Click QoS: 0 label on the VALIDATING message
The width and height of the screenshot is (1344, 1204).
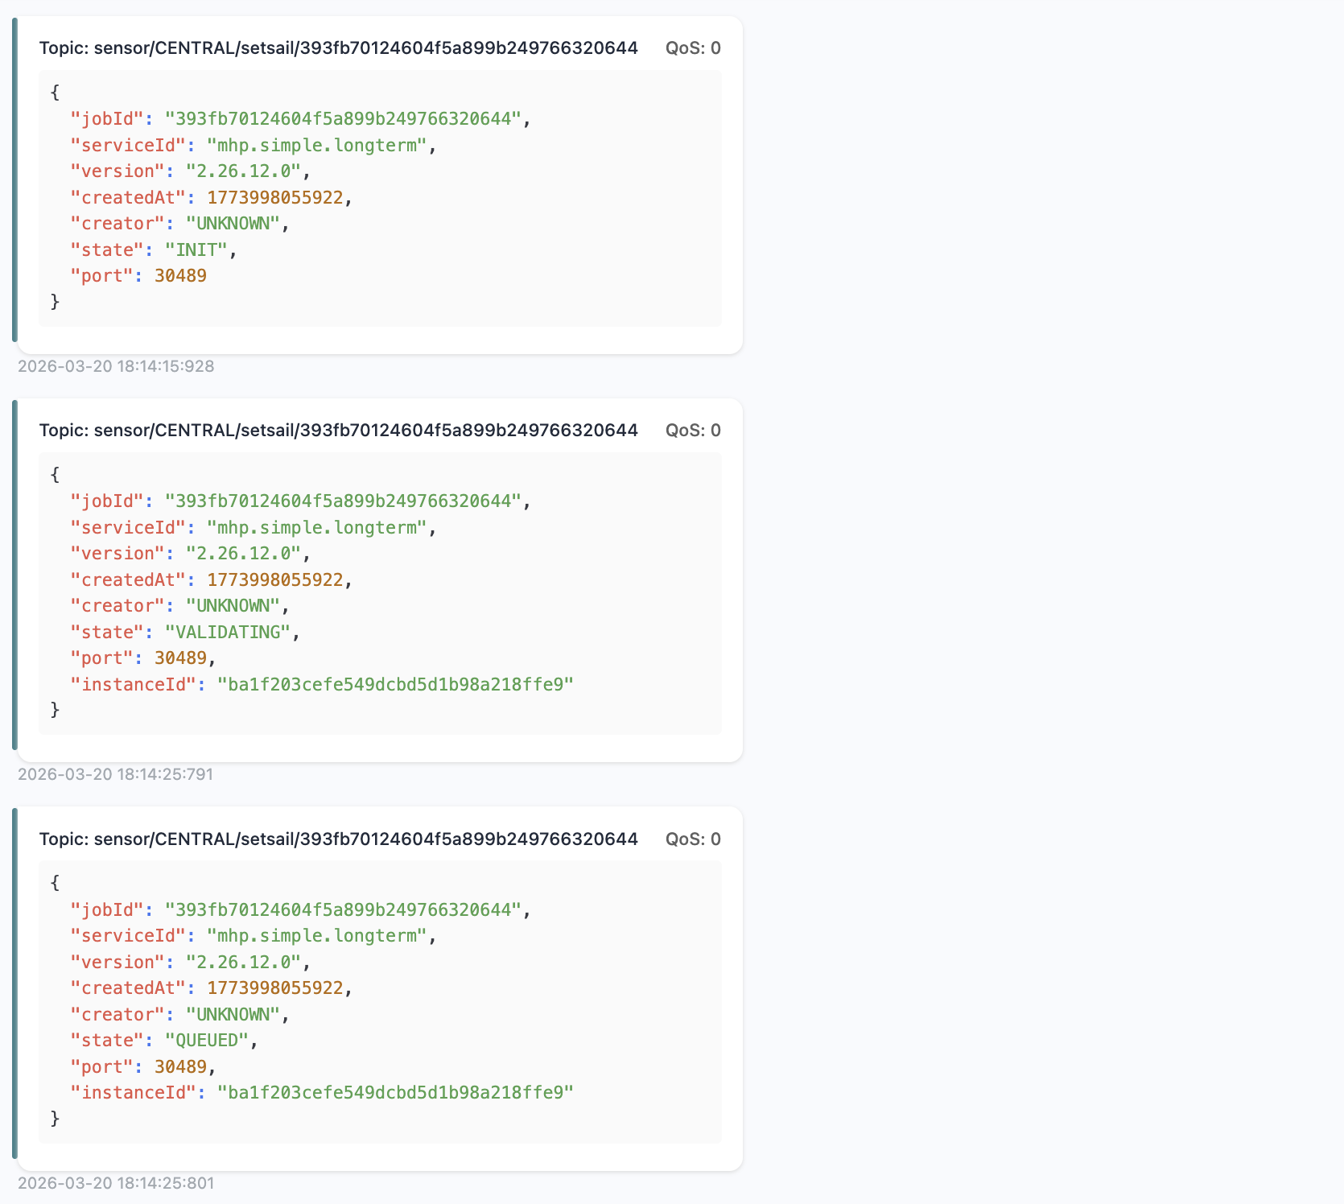pyautogui.click(x=692, y=431)
